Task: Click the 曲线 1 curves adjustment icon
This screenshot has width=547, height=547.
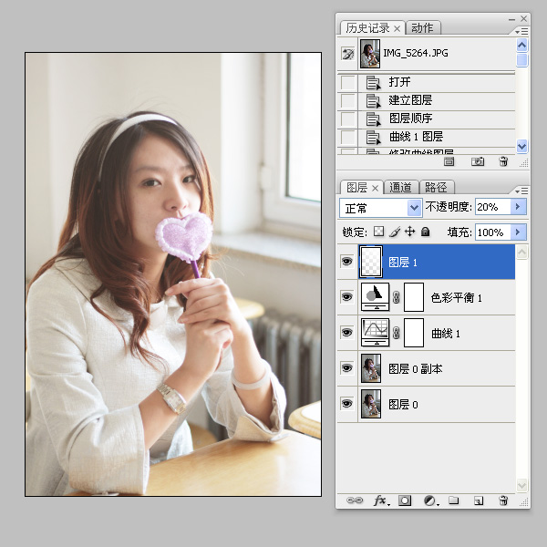Action: point(375,333)
